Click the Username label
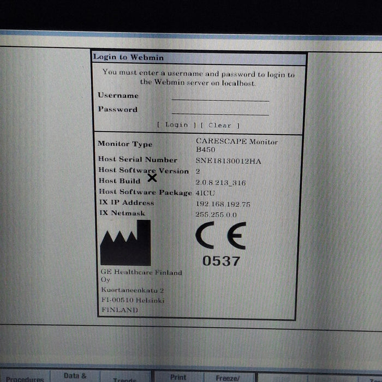The width and height of the screenshot is (382, 382). pos(118,95)
